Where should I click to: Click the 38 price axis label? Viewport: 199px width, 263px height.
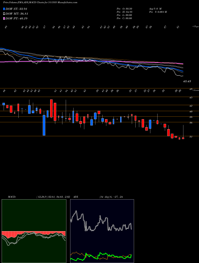coord(191,117)
